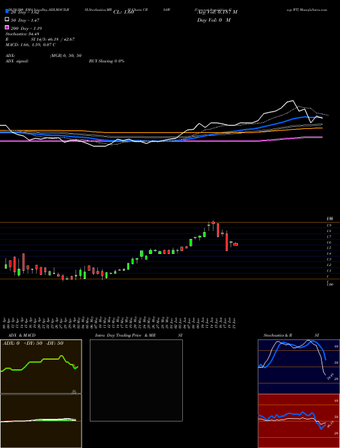Viewport: 340px width, 448px height.
Task: Click the circular marker in the ADX panel corner
Action: (x=74, y=392)
